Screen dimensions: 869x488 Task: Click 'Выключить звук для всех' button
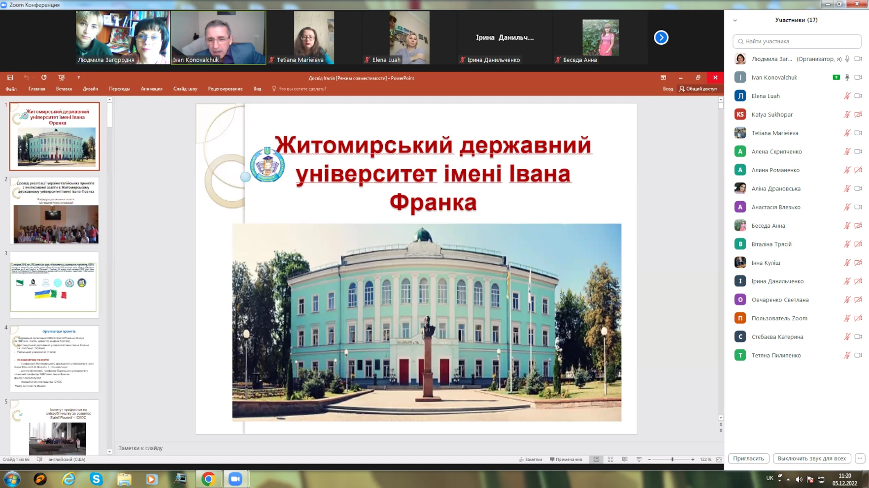[x=812, y=458]
